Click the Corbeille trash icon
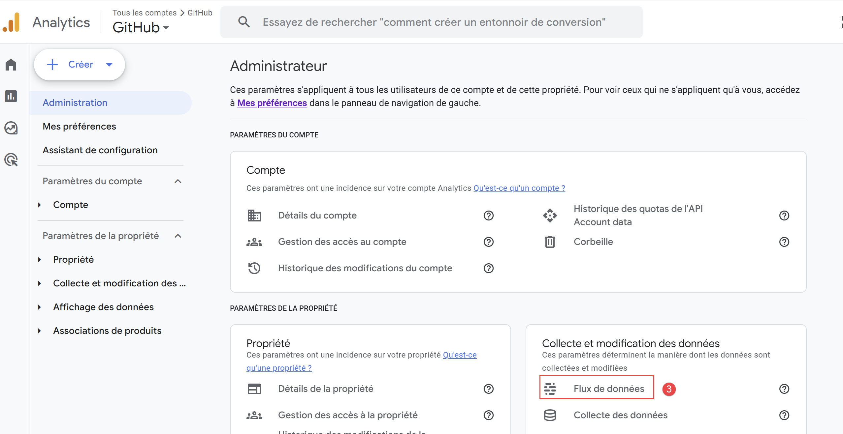The height and width of the screenshot is (434, 843). [x=550, y=242]
